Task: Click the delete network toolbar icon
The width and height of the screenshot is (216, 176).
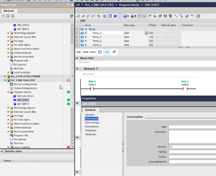Action: 83,16
